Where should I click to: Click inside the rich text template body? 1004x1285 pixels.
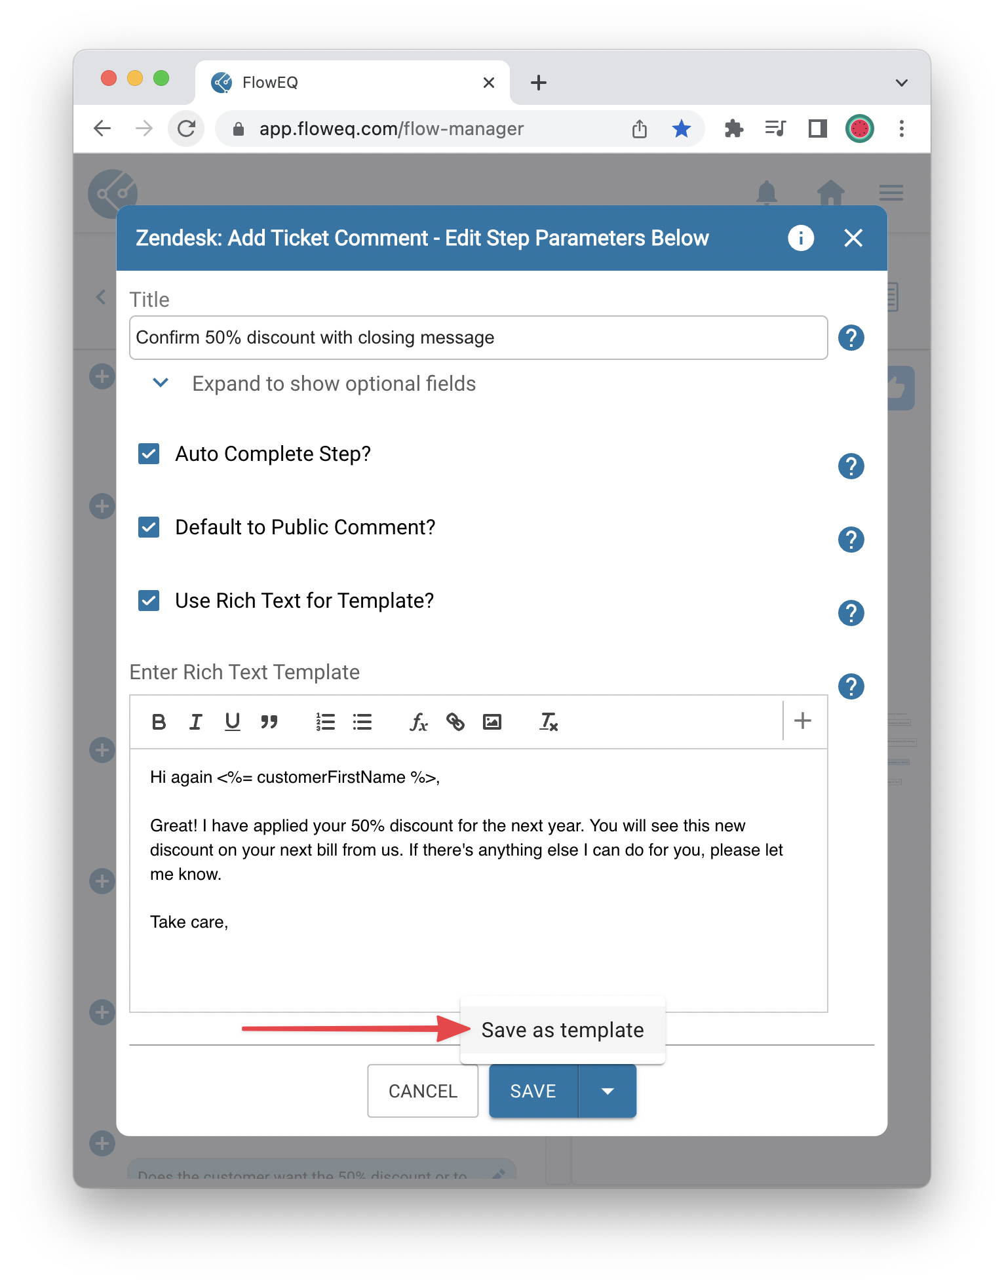pos(478,880)
